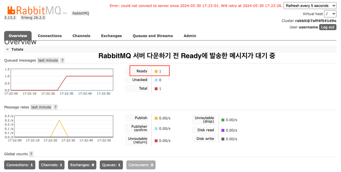Open help for Queued messages
Image resolution: width=341 pixels, height=172 pixels.
point(63,60)
